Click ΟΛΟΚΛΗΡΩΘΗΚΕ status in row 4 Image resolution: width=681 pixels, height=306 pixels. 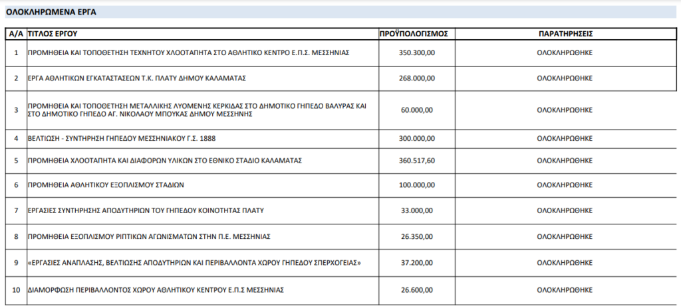coord(565,139)
